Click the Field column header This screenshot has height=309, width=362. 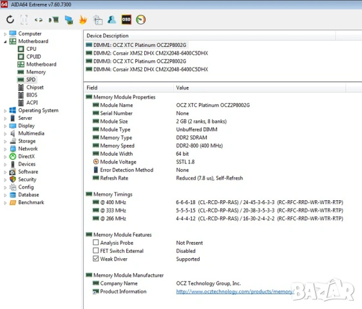(x=129, y=88)
